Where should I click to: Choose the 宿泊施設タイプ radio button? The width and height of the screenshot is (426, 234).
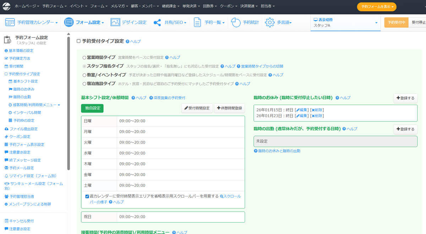click(x=84, y=84)
